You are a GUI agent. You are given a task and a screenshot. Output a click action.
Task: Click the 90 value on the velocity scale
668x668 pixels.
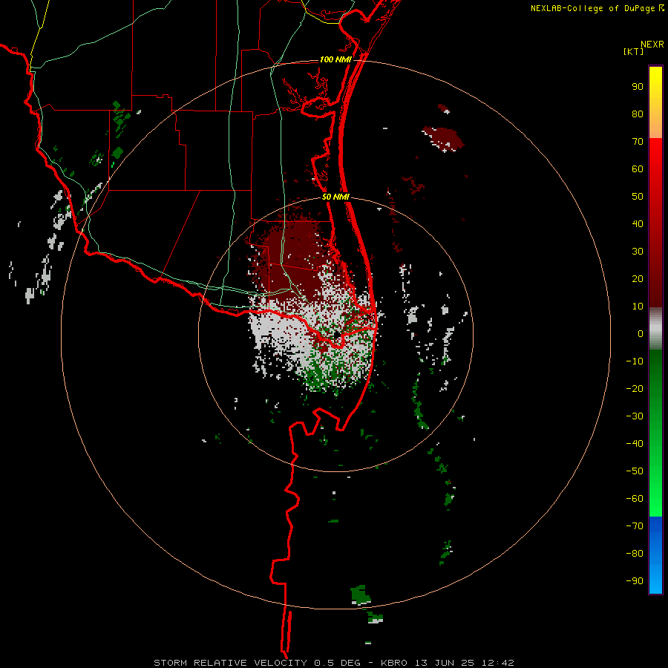click(x=638, y=87)
